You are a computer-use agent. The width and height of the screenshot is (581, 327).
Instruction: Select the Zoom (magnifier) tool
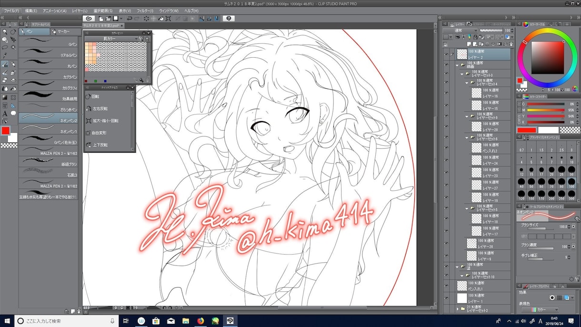coord(5,31)
